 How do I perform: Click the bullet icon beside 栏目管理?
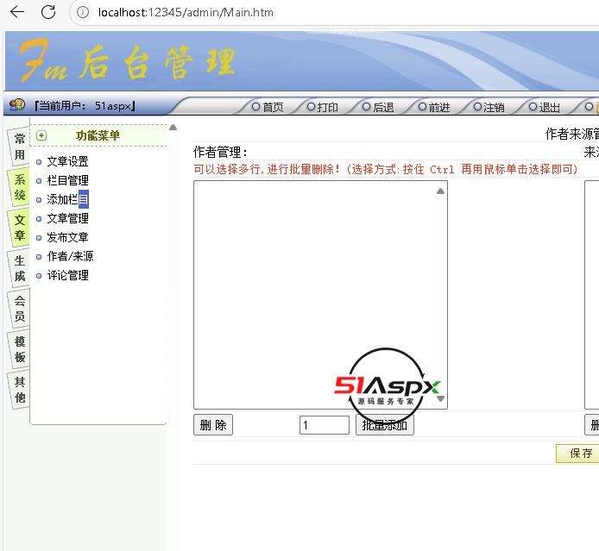pos(39,181)
